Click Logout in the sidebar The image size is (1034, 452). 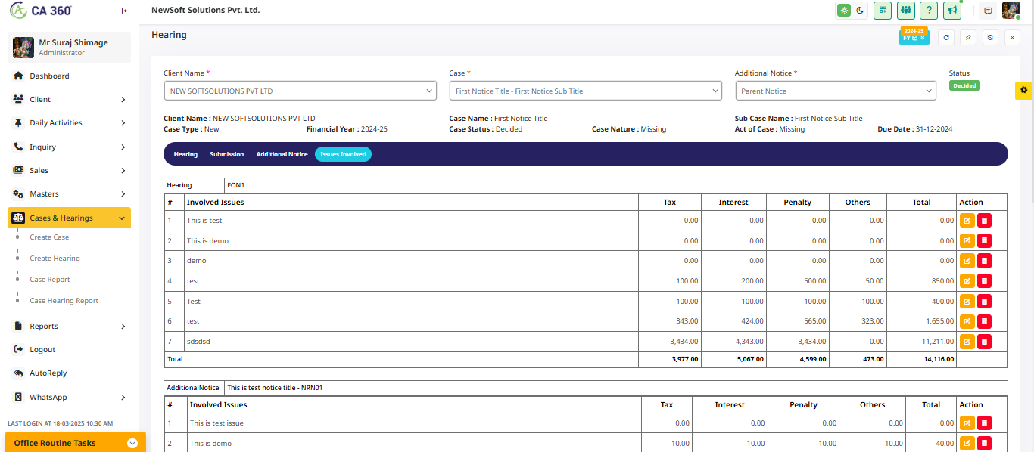pos(70,349)
